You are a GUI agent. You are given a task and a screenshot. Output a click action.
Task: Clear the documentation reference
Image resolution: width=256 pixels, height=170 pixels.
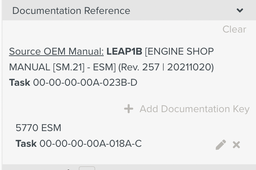[234, 29]
